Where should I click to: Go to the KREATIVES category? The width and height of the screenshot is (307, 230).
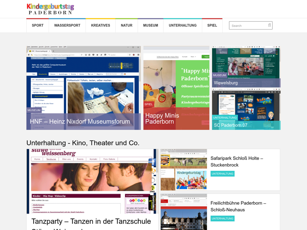[x=100, y=26]
